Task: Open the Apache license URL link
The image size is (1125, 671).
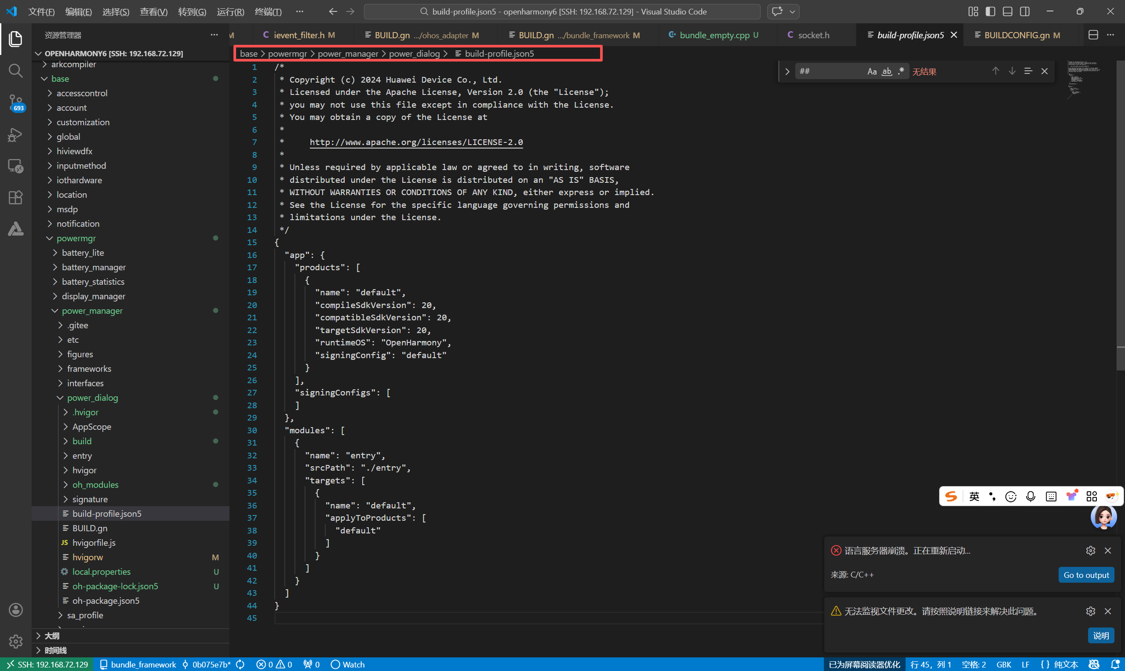Action: click(x=416, y=142)
